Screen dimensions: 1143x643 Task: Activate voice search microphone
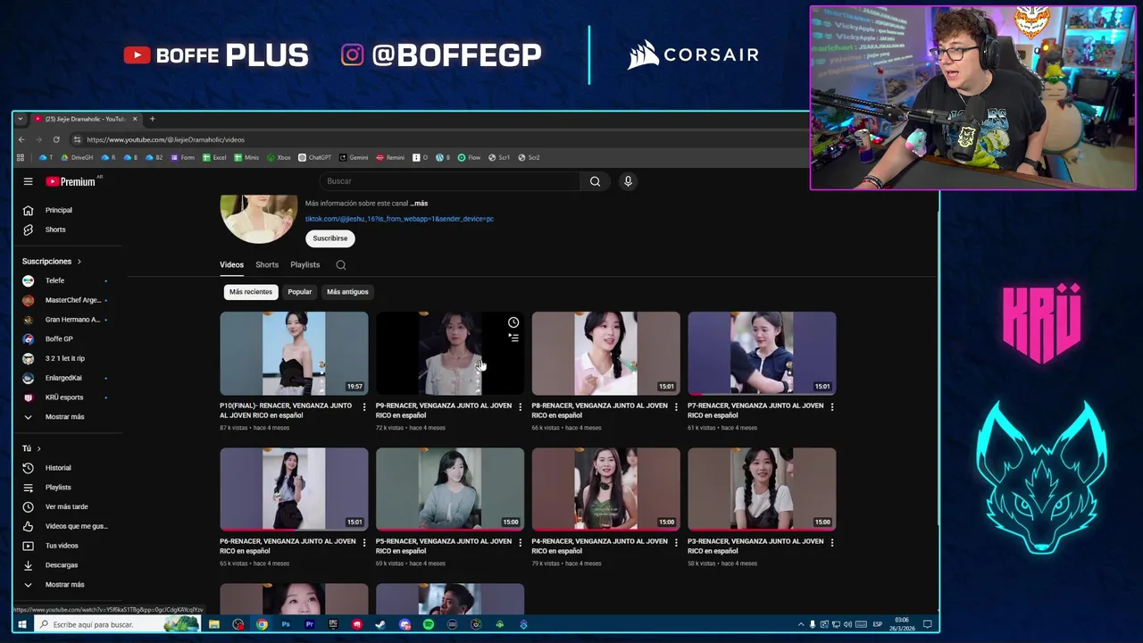(x=628, y=181)
